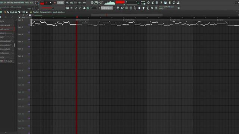The width and height of the screenshot is (239, 134).
Task: Toggle wait for input to start
Action: coord(71,3)
